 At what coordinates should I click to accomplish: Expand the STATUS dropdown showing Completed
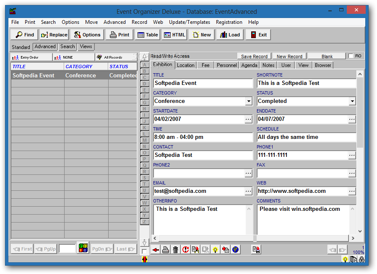click(x=352, y=101)
